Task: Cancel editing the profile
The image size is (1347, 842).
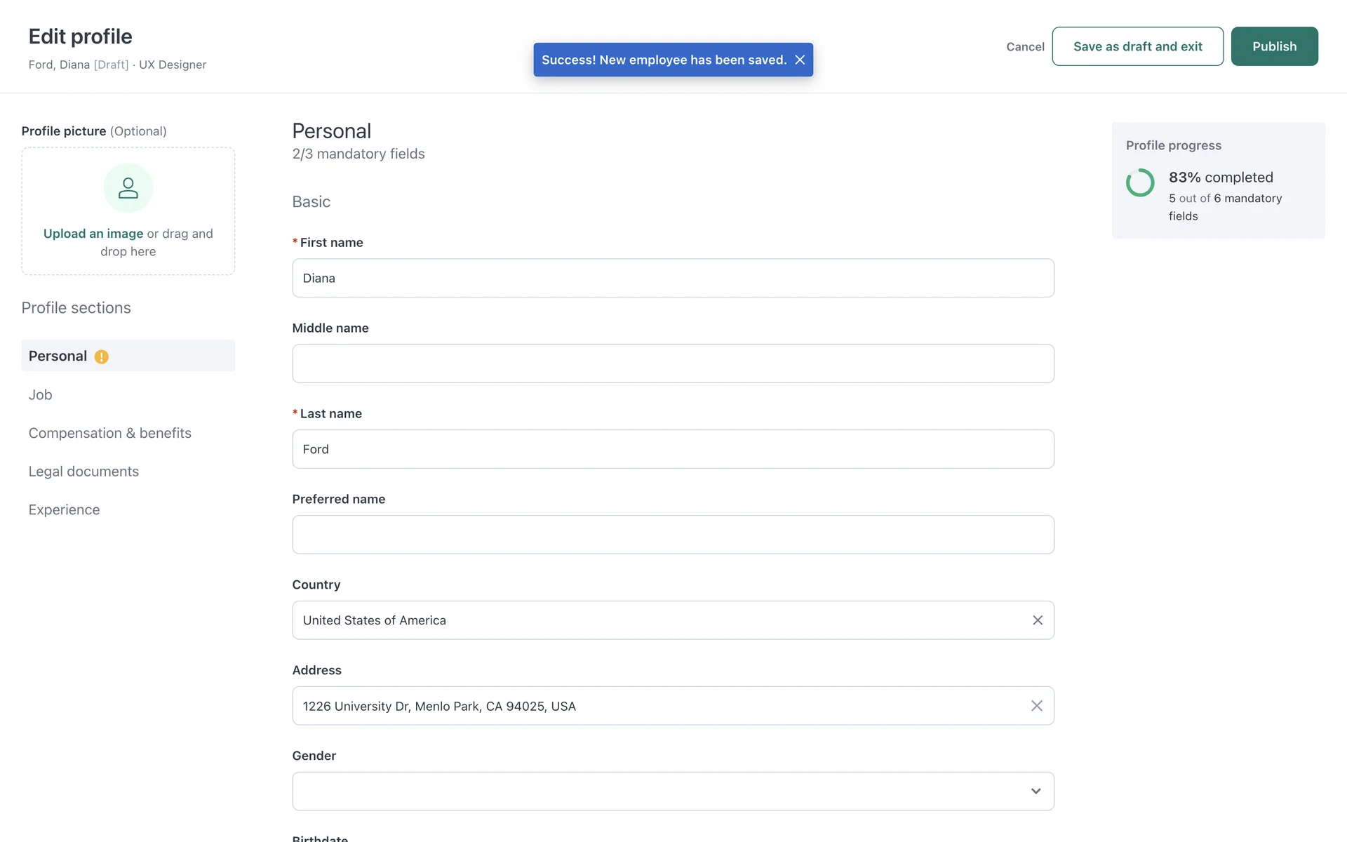Action: tap(1025, 47)
